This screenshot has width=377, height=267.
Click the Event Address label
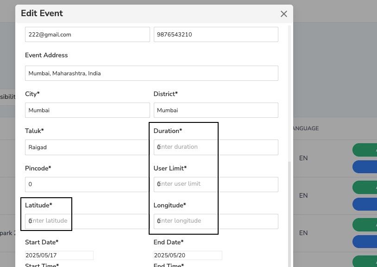click(x=46, y=55)
